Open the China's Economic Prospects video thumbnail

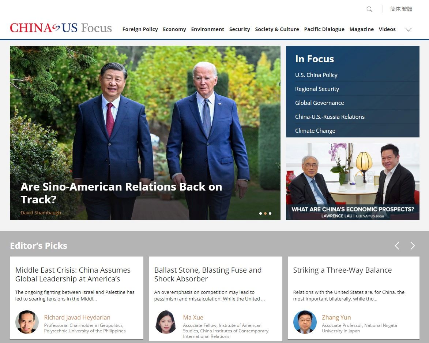[353, 181]
